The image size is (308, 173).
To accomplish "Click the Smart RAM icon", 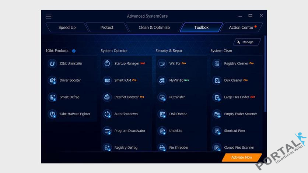I will point(107,80).
